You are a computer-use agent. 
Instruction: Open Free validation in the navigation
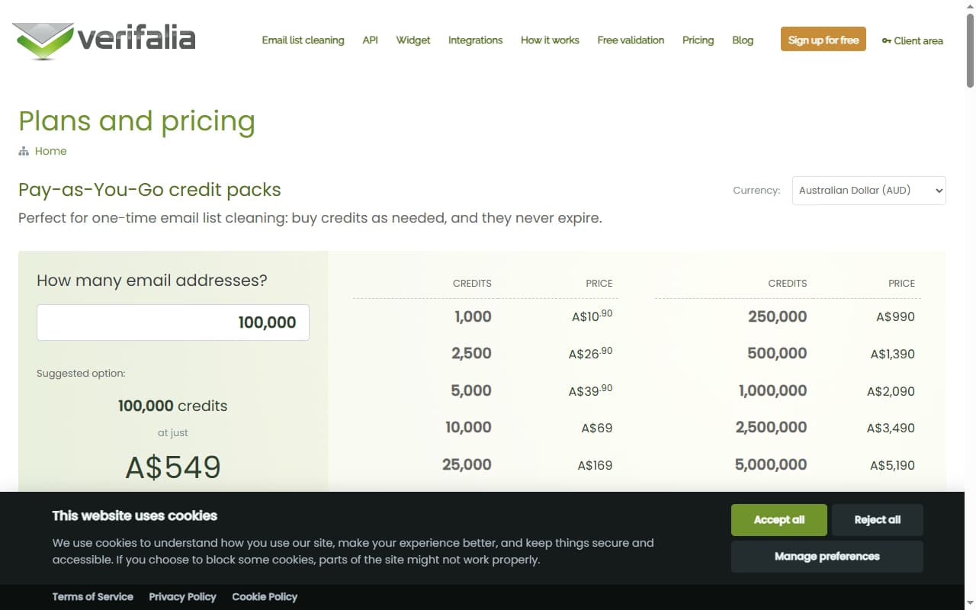click(631, 40)
